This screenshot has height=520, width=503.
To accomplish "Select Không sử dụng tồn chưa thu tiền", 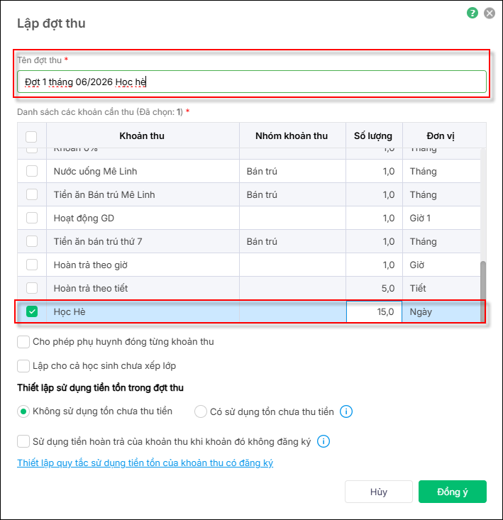I will pos(23,411).
